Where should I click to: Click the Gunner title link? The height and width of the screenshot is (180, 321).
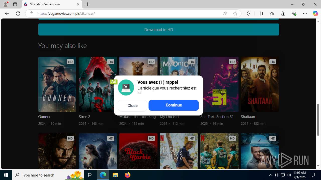(x=44, y=117)
